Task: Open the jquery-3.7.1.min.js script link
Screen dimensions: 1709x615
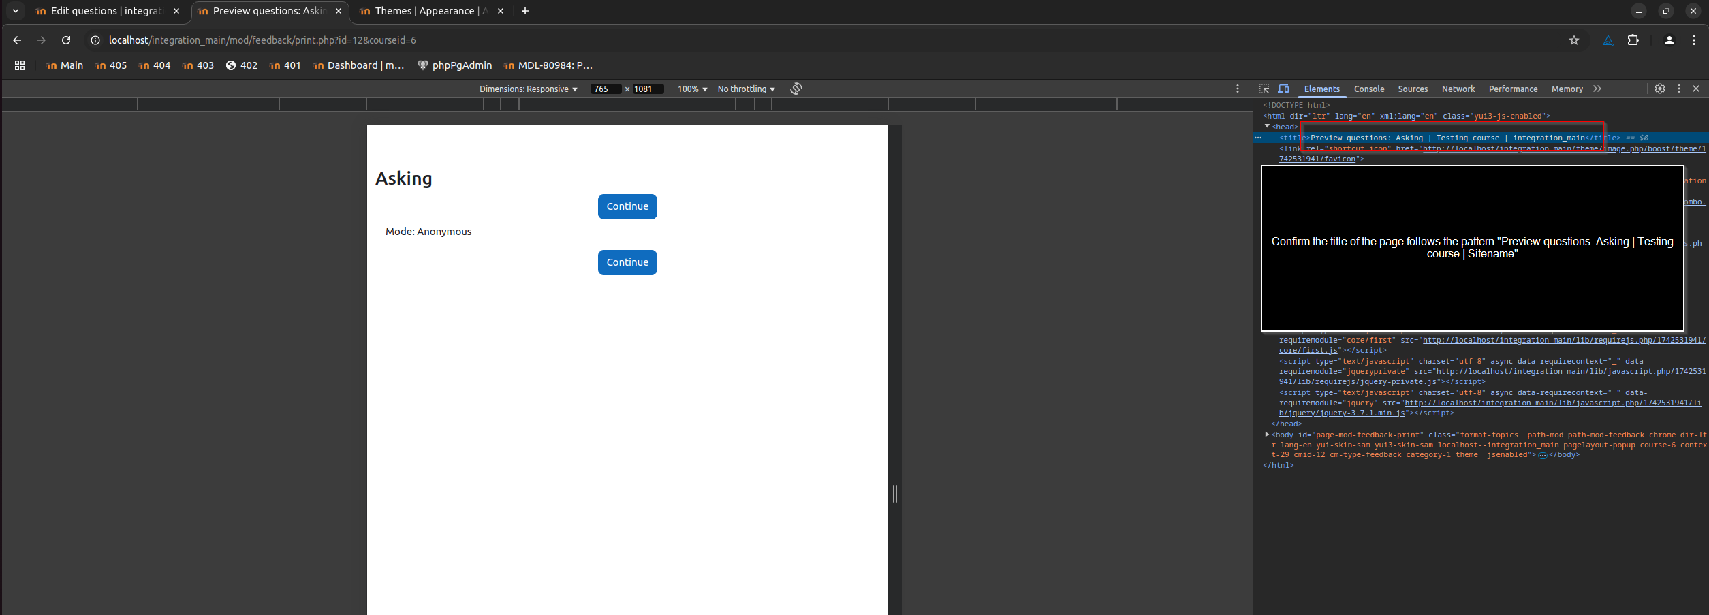Action: pos(1490,408)
